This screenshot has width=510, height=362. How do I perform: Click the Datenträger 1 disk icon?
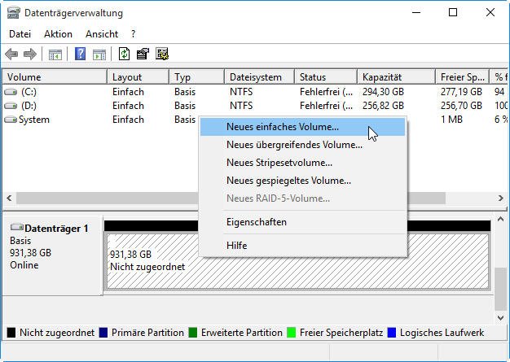(17, 227)
